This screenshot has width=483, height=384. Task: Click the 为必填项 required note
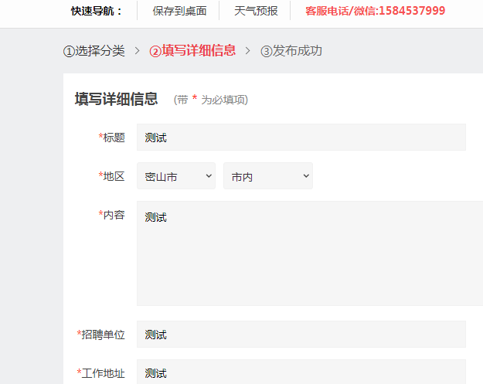pos(224,100)
